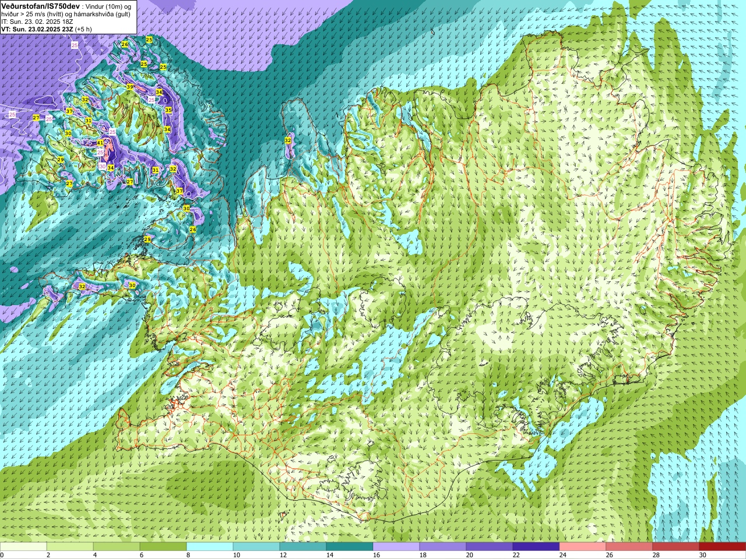The width and height of the screenshot is (746, 559).
Task: Click the light lavender 16–18 legend swatch
Action: point(396,547)
